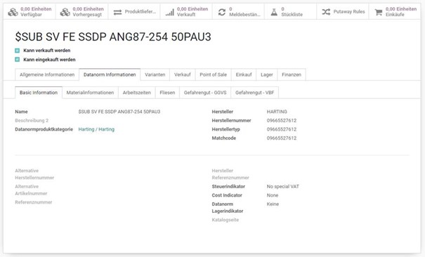The image size is (425, 257).
Task: Click the Herstellernummer value 09665527612
Action: click(x=282, y=121)
